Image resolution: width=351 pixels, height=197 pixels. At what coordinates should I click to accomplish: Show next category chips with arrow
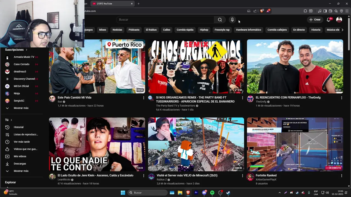[x=342, y=30]
